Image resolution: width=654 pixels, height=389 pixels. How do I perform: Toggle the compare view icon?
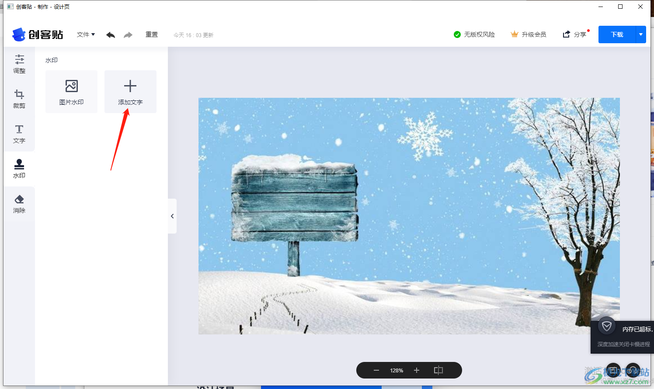tap(438, 370)
